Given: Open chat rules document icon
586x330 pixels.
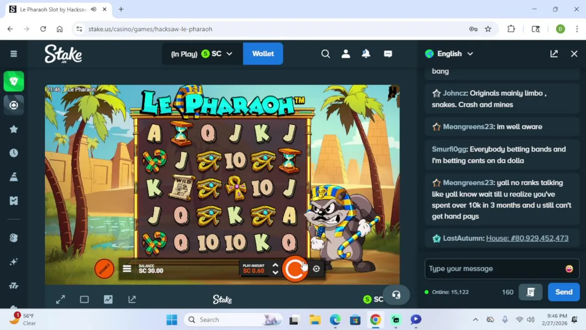Looking at the screenshot, I should [x=531, y=292].
